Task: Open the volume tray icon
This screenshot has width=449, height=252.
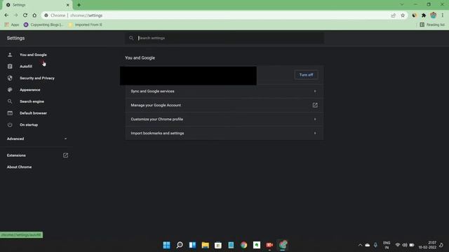Action: tap(405, 245)
